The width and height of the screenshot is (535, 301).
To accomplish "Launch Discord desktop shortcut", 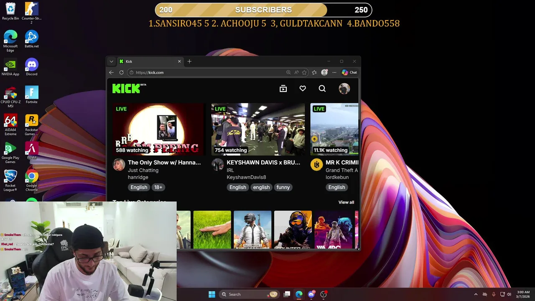I will click(x=31, y=67).
